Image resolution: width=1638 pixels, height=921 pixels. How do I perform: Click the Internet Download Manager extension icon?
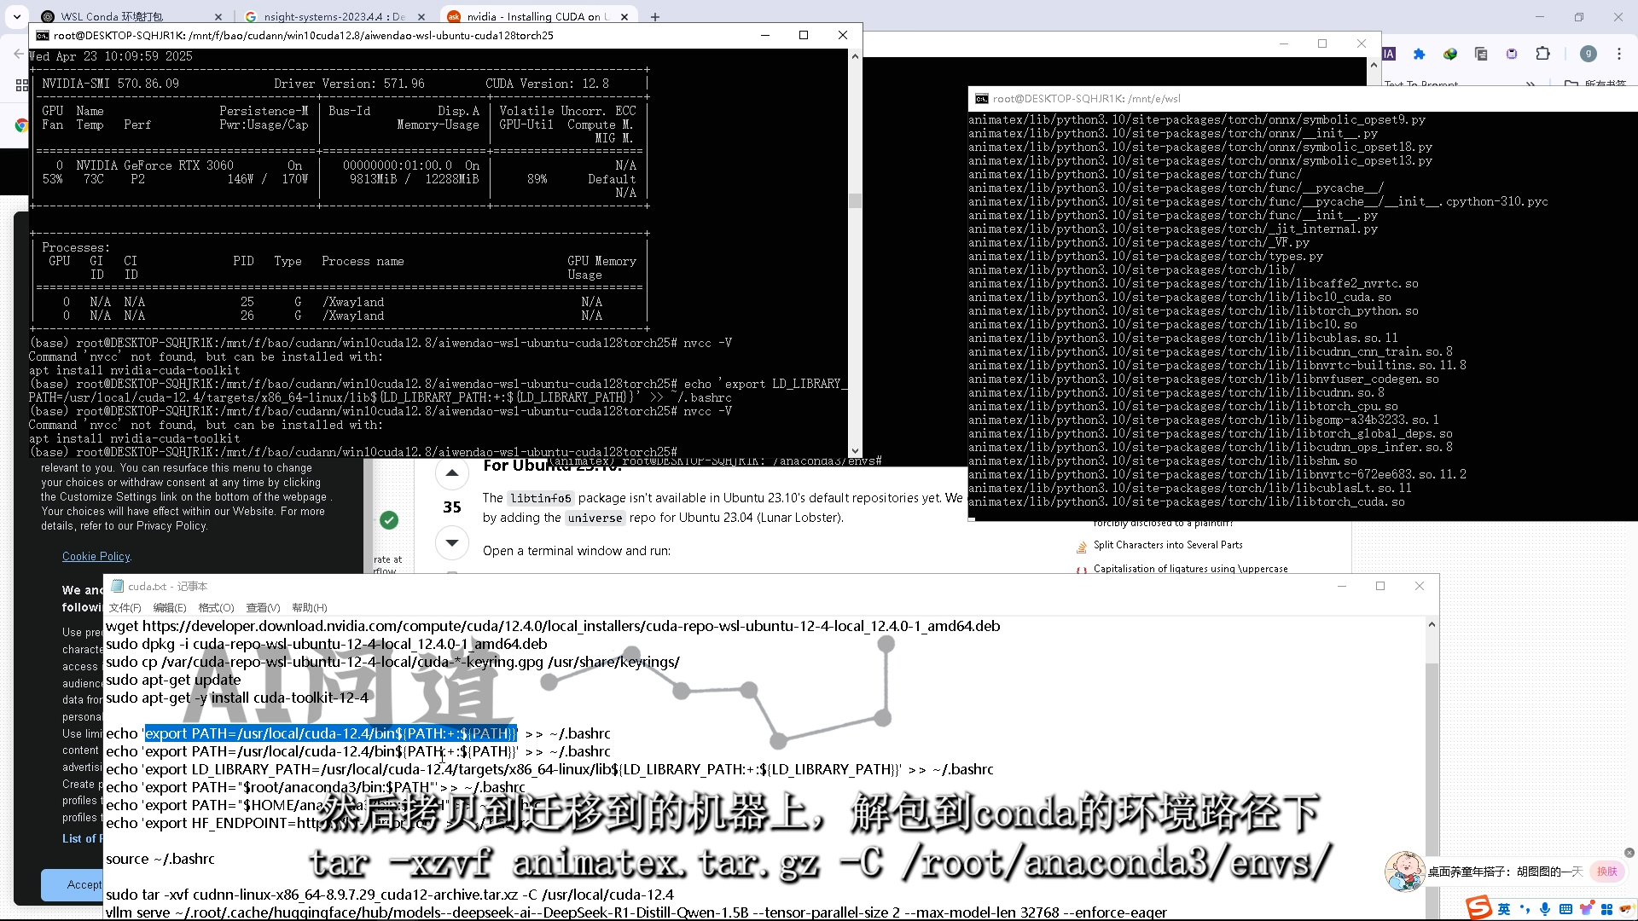pyautogui.click(x=1449, y=54)
